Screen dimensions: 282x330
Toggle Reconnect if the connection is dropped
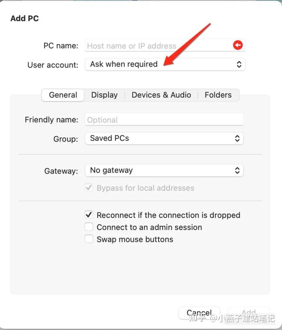(89, 215)
